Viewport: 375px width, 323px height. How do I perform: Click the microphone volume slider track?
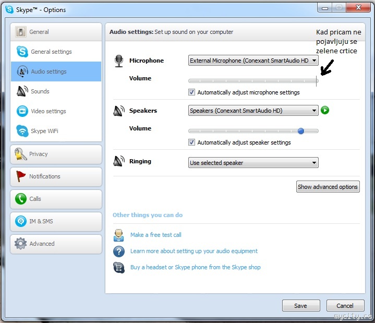(253, 81)
